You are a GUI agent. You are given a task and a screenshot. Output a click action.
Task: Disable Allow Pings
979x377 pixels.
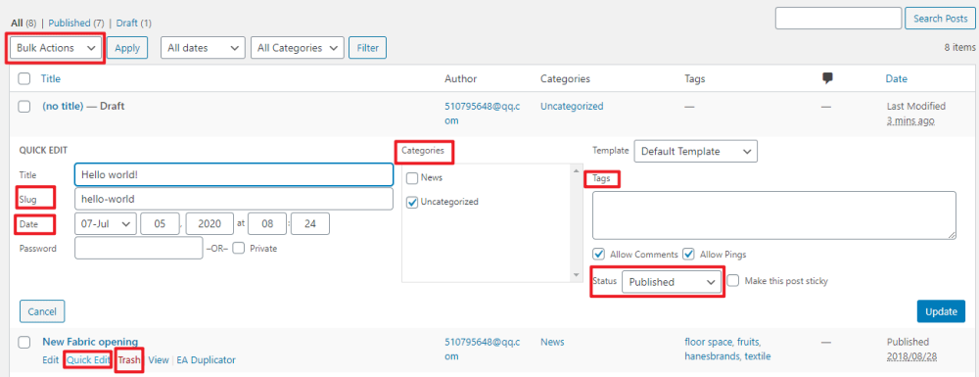(688, 254)
